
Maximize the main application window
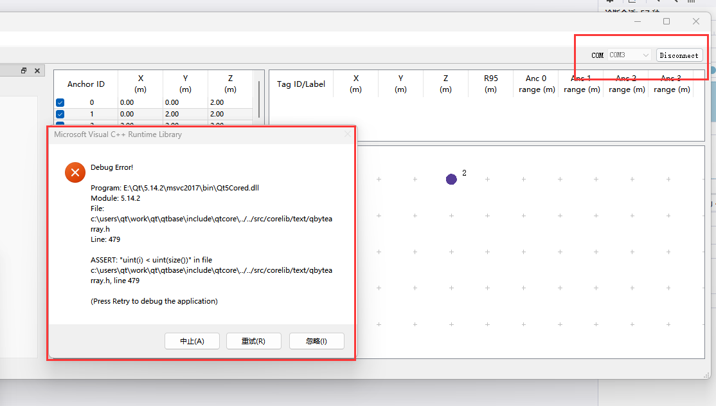click(667, 21)
